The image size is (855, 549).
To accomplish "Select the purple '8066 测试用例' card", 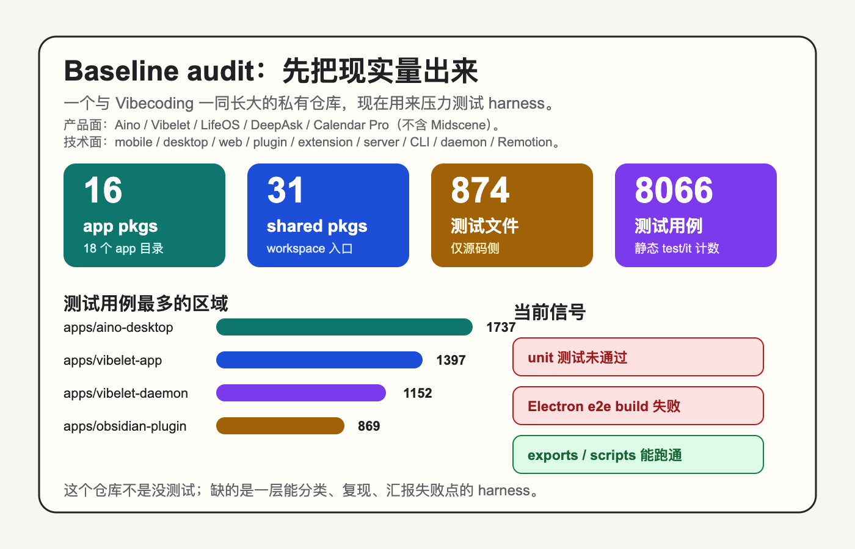I will (696, 215).
